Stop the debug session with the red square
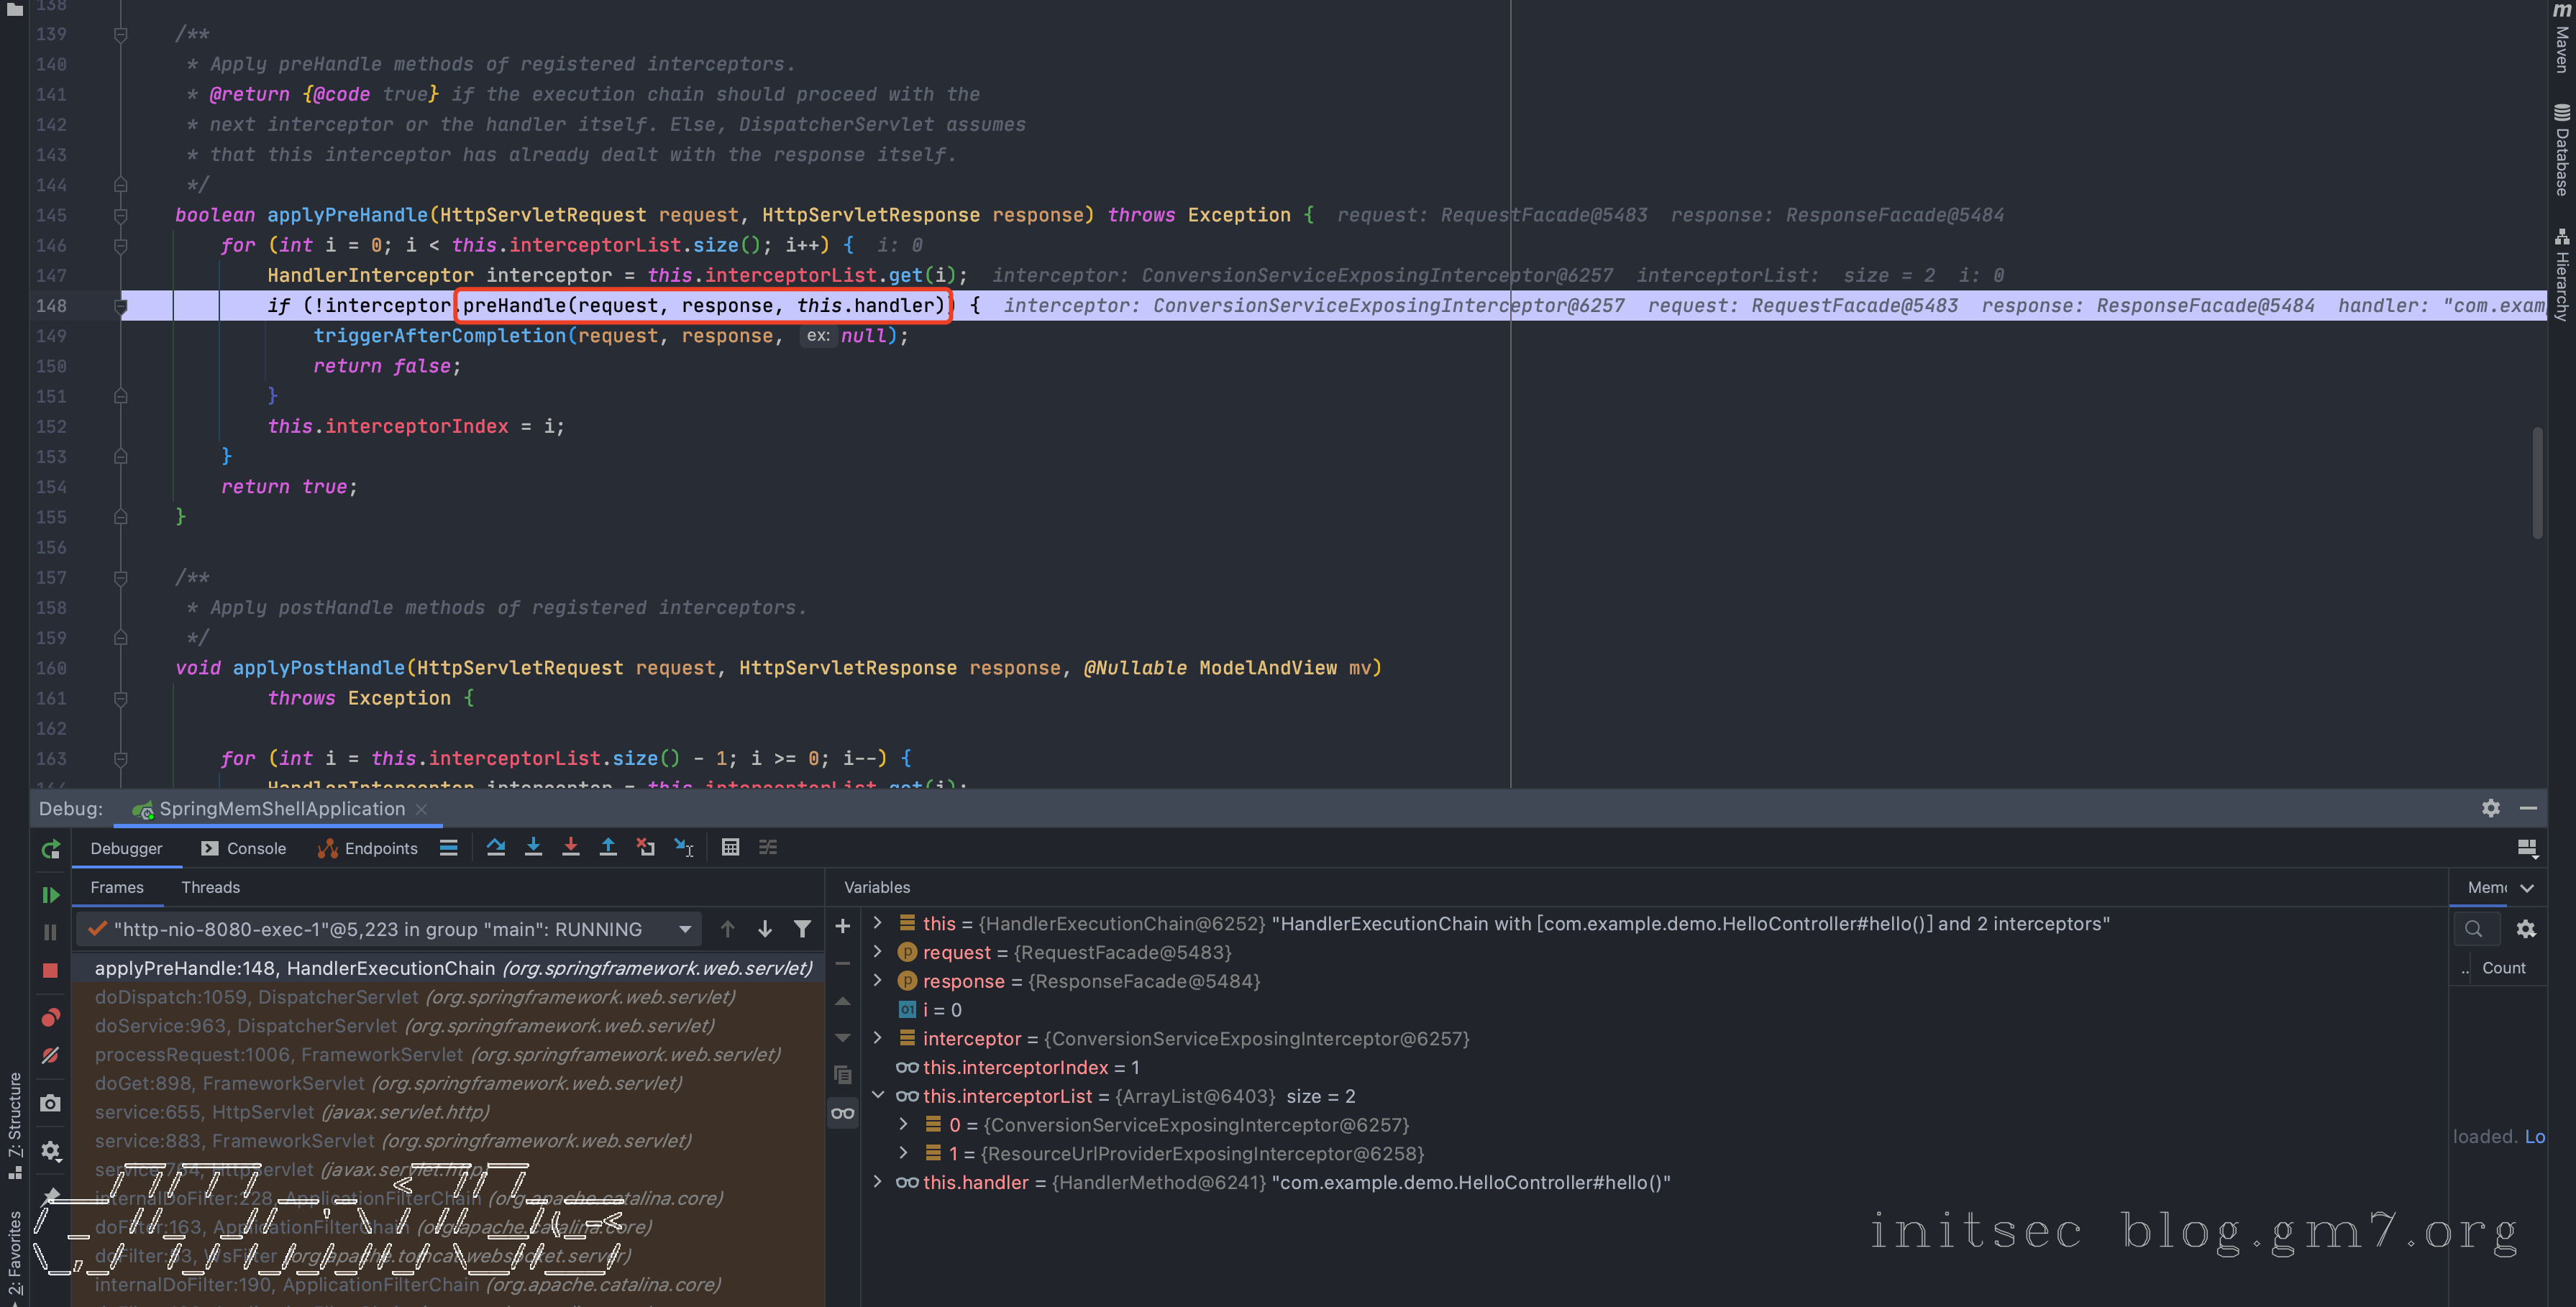The image size is (2576, 1307). (x=50, y=970)
